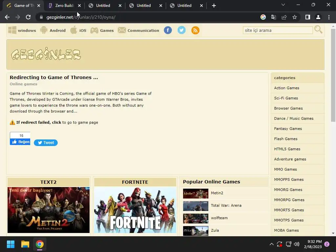Share this page via share icon

[x=284, y=17]
